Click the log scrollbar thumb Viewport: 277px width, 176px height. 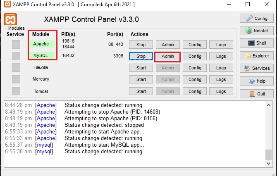click(268, 155)
